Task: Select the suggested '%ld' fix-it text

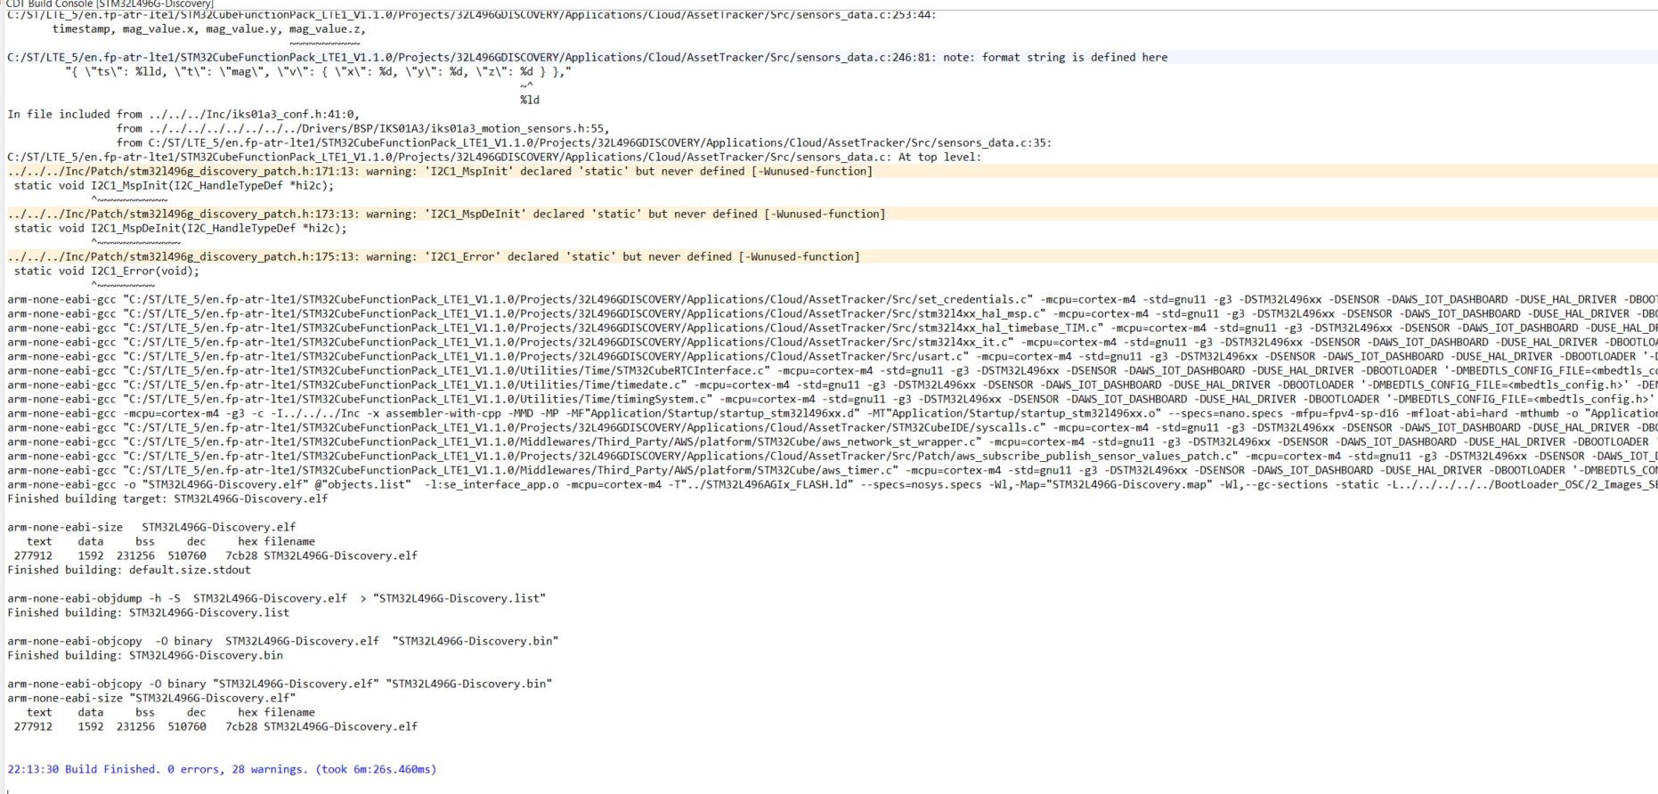Action: click(530, 100)
